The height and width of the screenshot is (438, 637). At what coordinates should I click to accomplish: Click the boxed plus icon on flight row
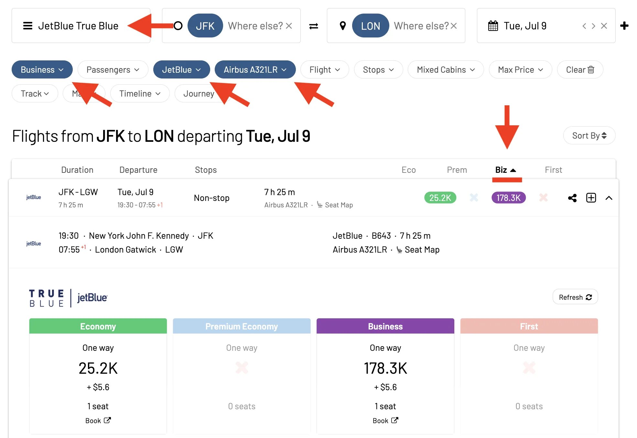point(591,198)
